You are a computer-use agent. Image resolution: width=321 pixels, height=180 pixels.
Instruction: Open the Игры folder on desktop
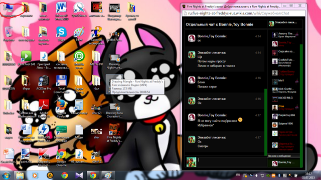(x=26, y=82)
